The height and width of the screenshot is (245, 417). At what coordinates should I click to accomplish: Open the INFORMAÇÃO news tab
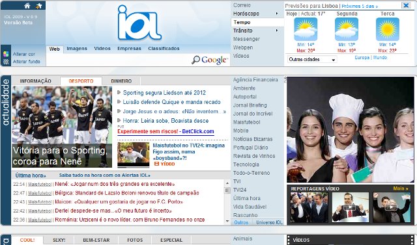pos(35,81)
